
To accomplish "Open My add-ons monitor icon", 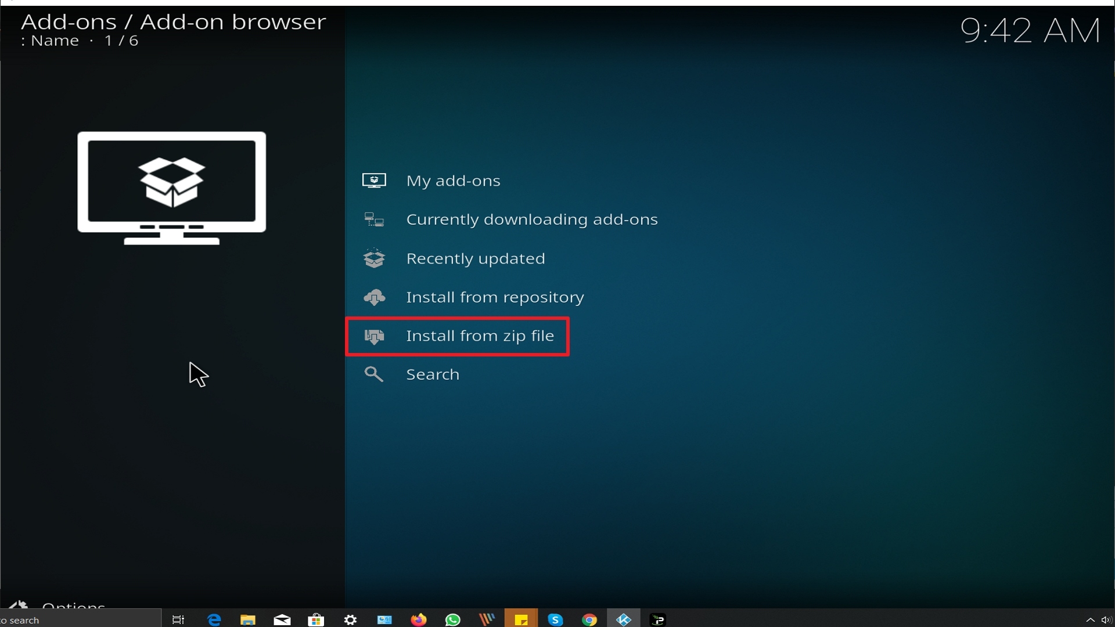I will pos(374,181).
